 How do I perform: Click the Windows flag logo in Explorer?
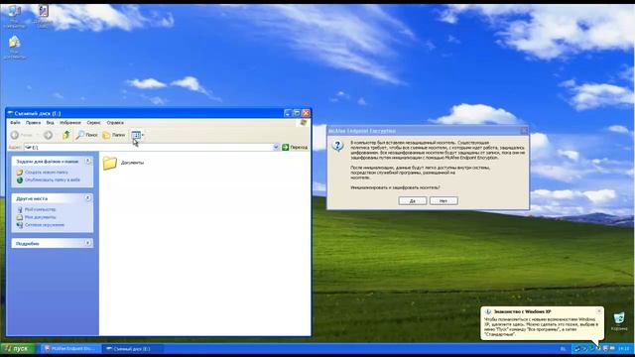304,122
